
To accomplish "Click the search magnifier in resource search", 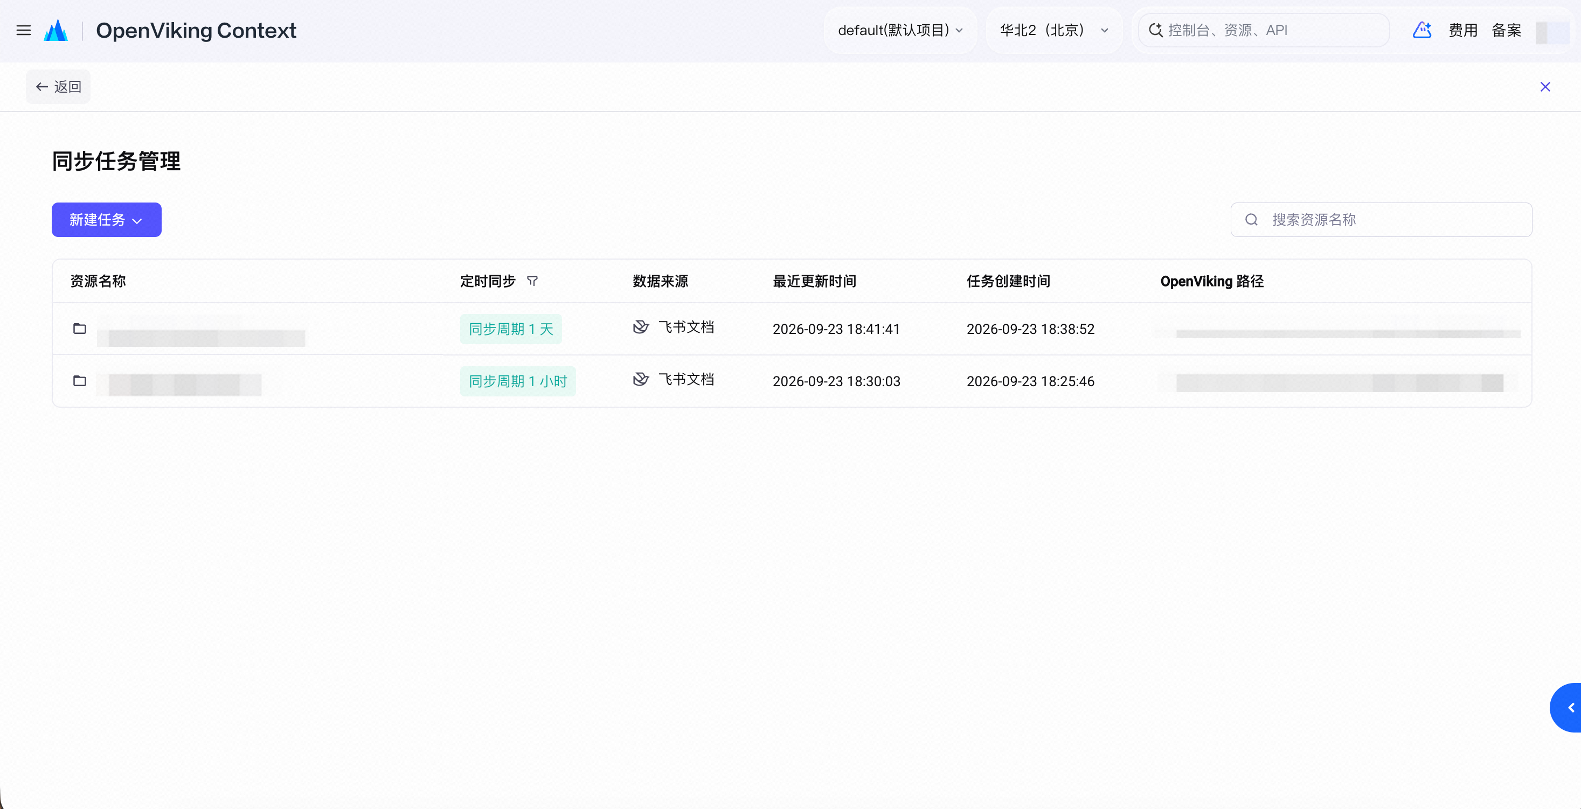I will 1251,220.
